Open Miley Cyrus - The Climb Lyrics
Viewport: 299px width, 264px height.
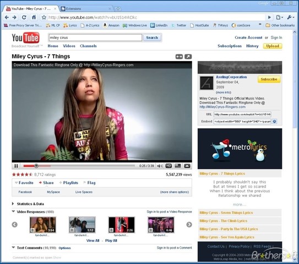224,221
